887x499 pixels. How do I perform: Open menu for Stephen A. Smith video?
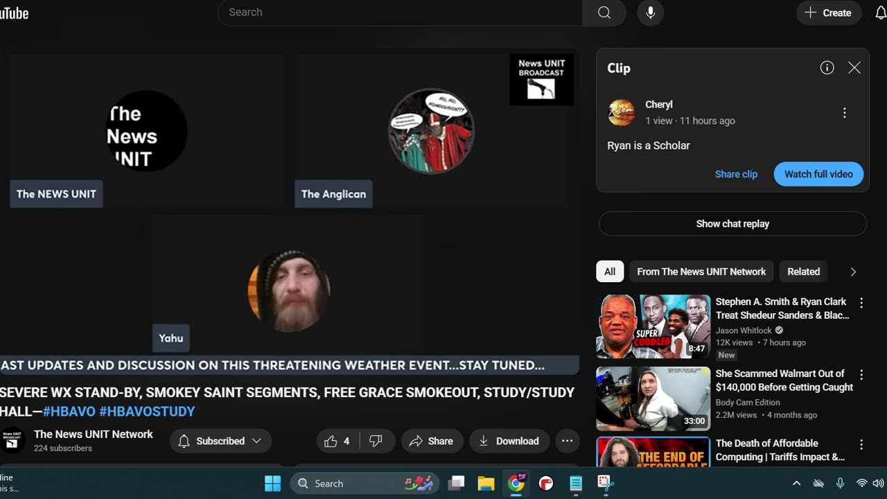click(x=861, y=303)
